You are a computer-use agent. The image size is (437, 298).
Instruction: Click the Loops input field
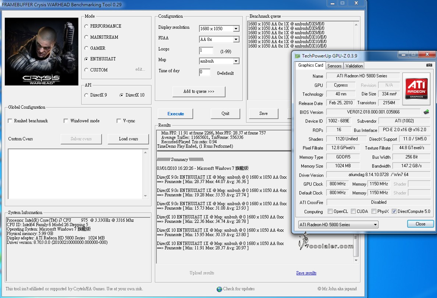click(206, 50)
